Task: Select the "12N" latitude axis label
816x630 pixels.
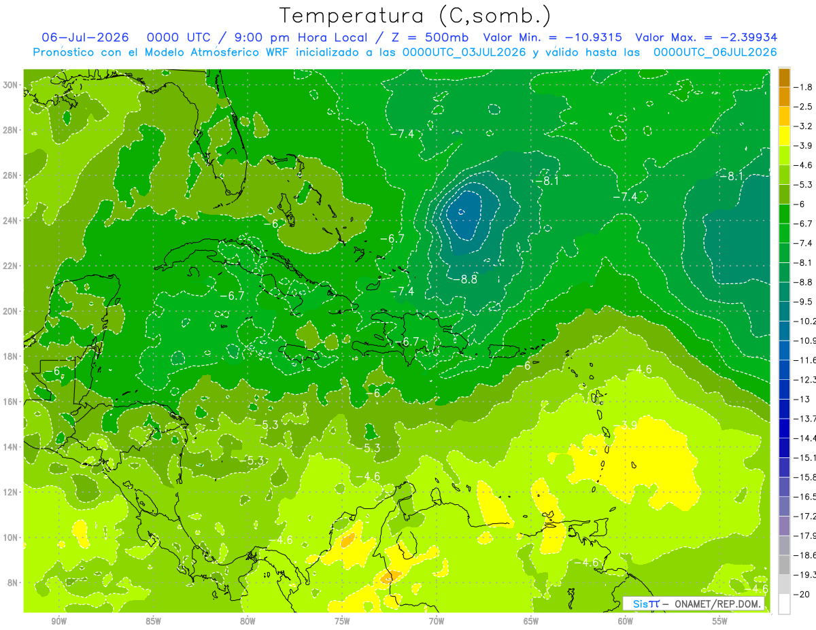Action: pyautogui.click(x=12, y=492)
